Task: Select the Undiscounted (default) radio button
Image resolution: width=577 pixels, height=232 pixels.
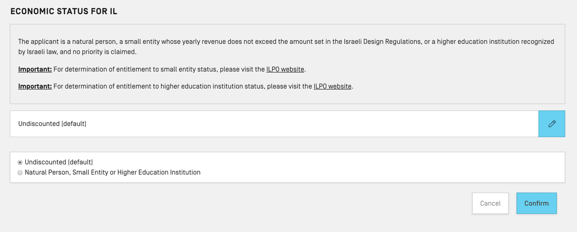Action: (x=20, y=162)
